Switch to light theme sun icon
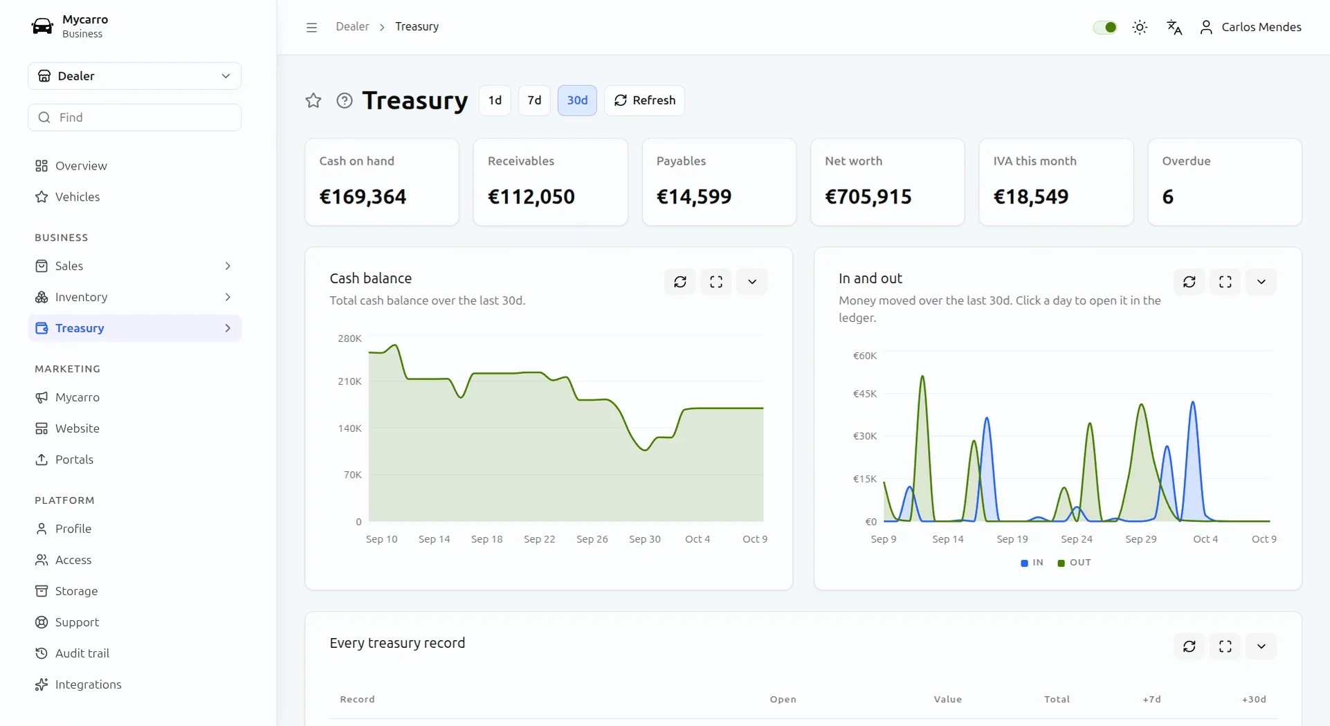Image resolution: width=1330 pixels, height=726 pixels. (x=1140, y=27)
